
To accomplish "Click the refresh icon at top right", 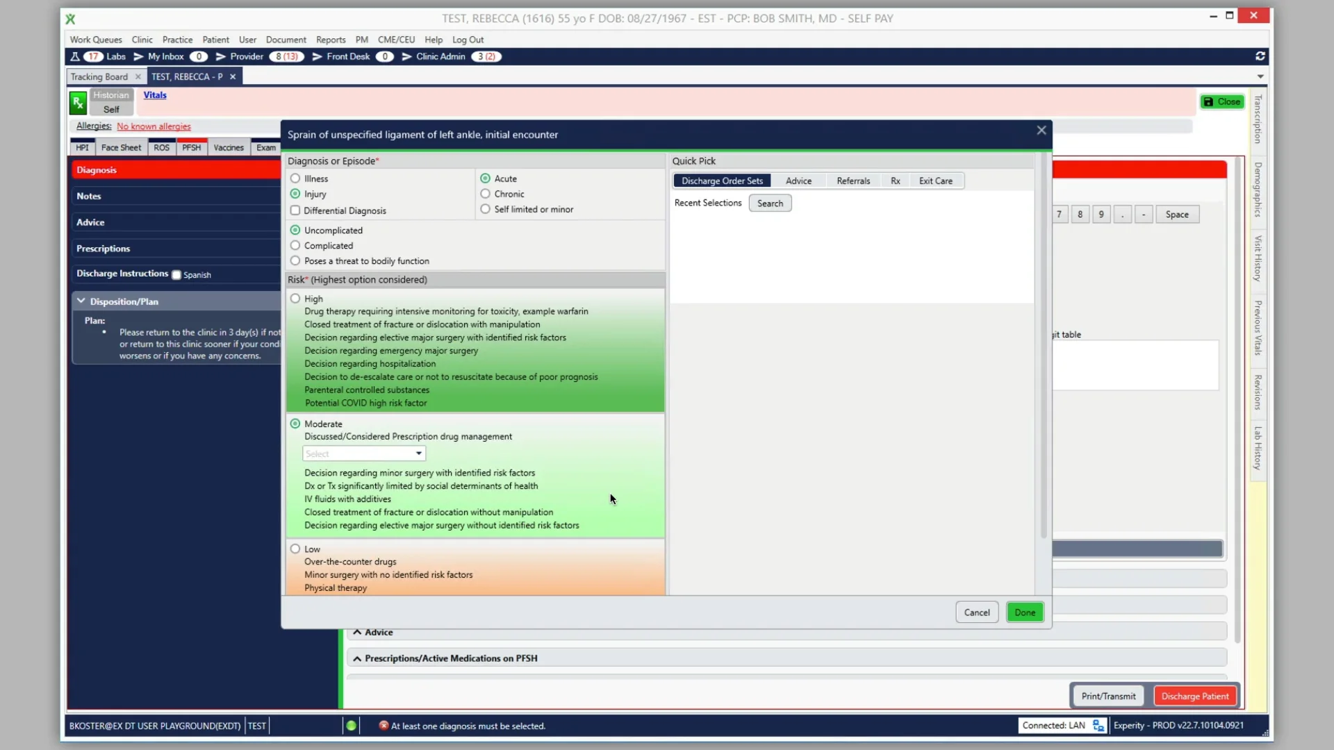I will (1260, 56).
